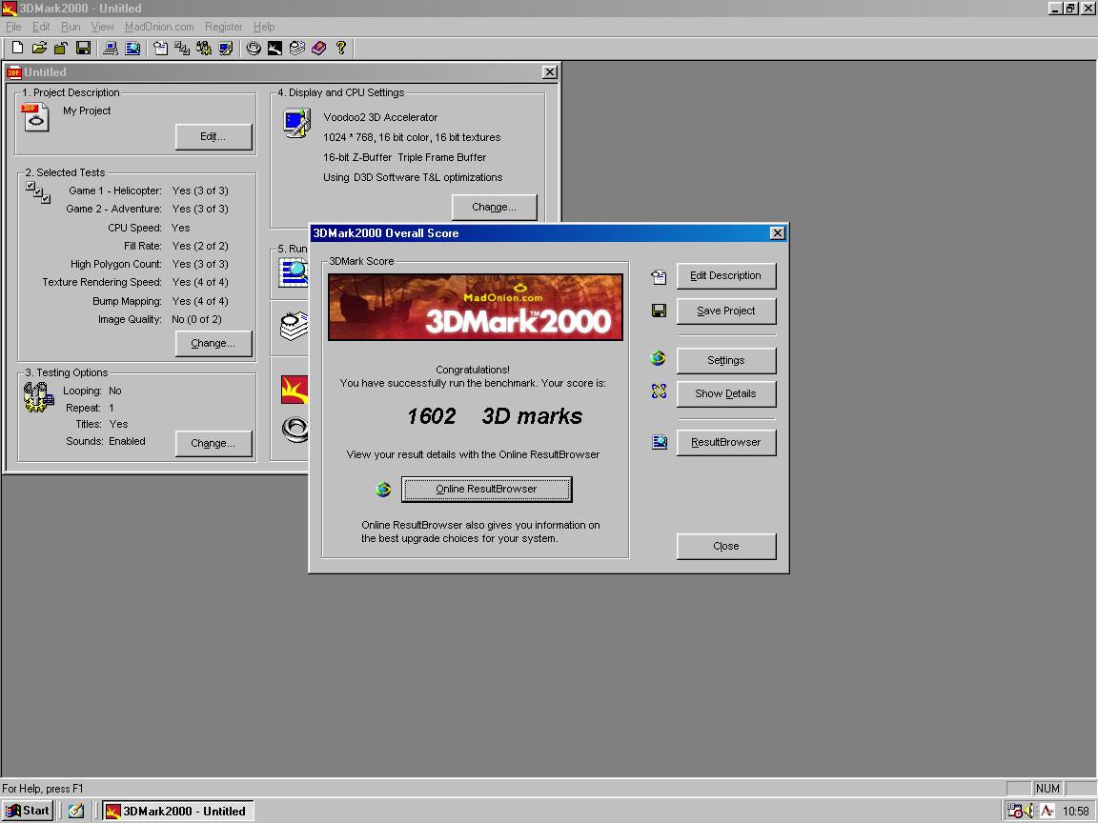Click the Save Project button
1098x823 pixels.
[x=726, y=311]
